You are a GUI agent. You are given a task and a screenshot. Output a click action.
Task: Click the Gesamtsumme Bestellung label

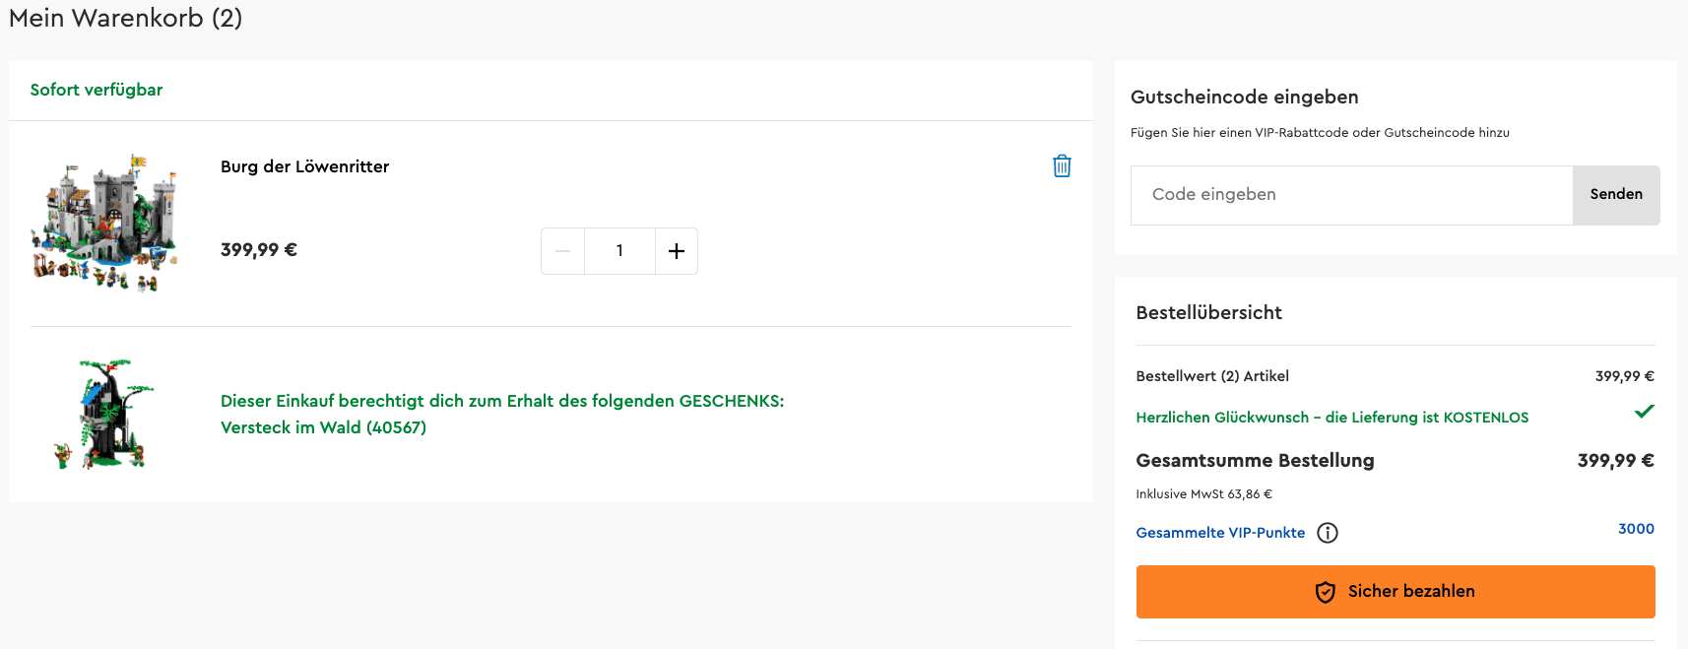[1255, 460]
